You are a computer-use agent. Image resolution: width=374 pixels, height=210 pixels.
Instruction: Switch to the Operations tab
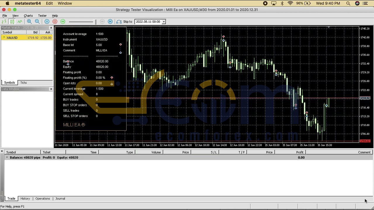coord(43,199)
